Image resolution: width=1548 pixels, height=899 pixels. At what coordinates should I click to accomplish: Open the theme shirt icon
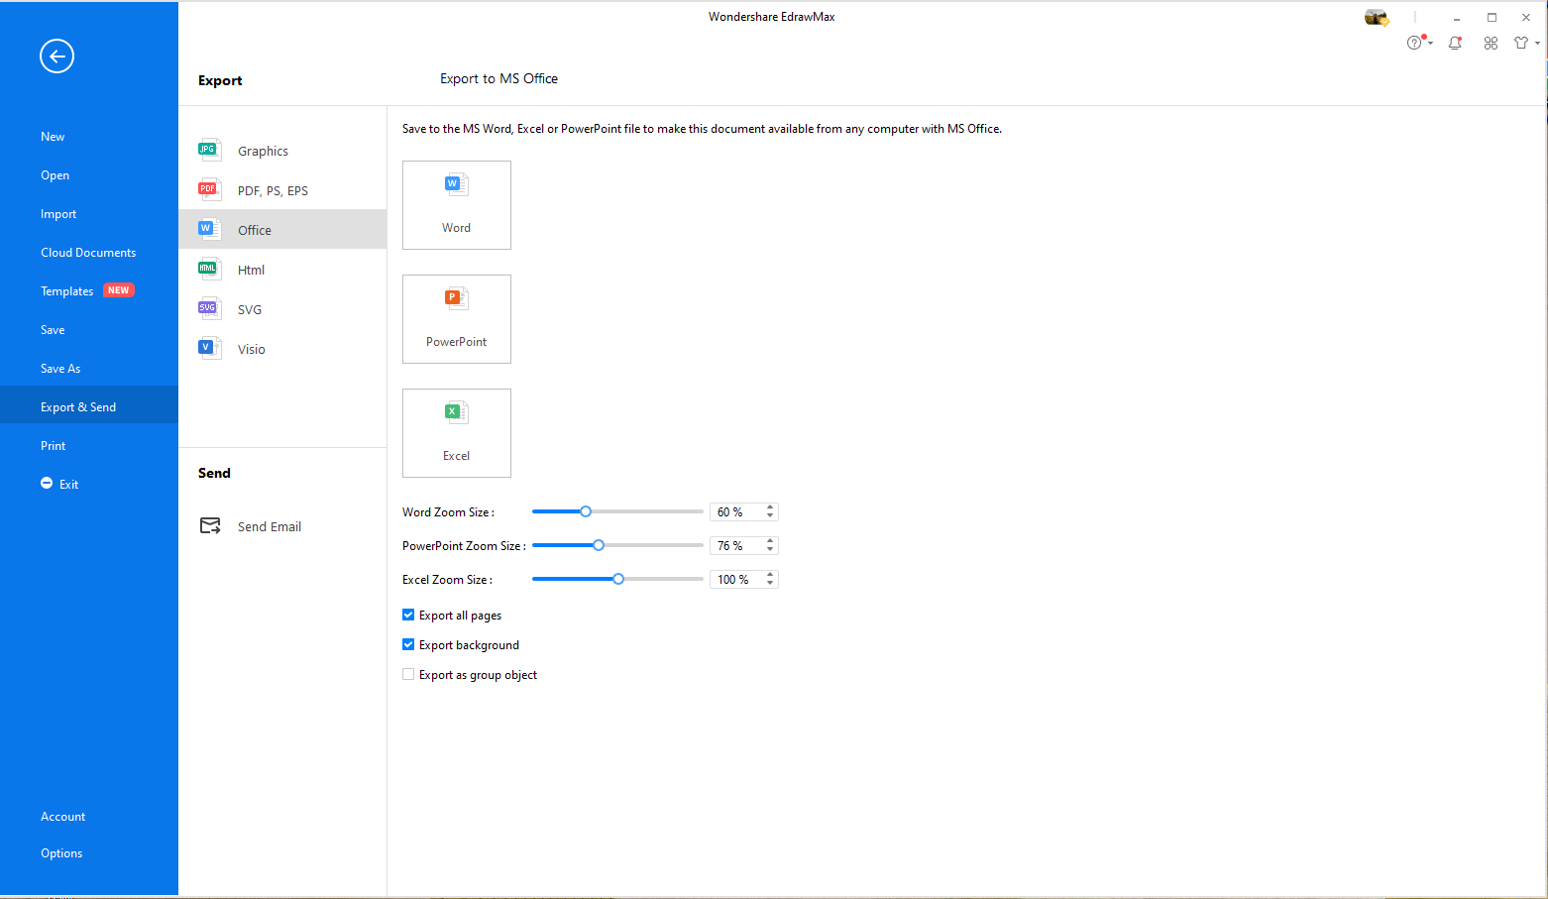(1521, 43)
